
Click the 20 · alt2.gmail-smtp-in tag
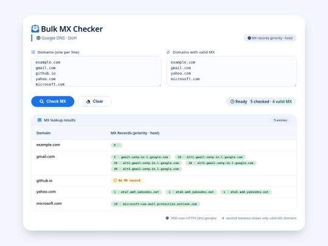[146, 163]
